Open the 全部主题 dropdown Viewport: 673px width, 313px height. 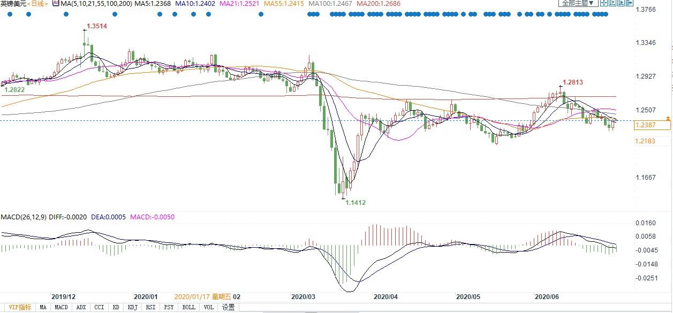coord(578,3)
